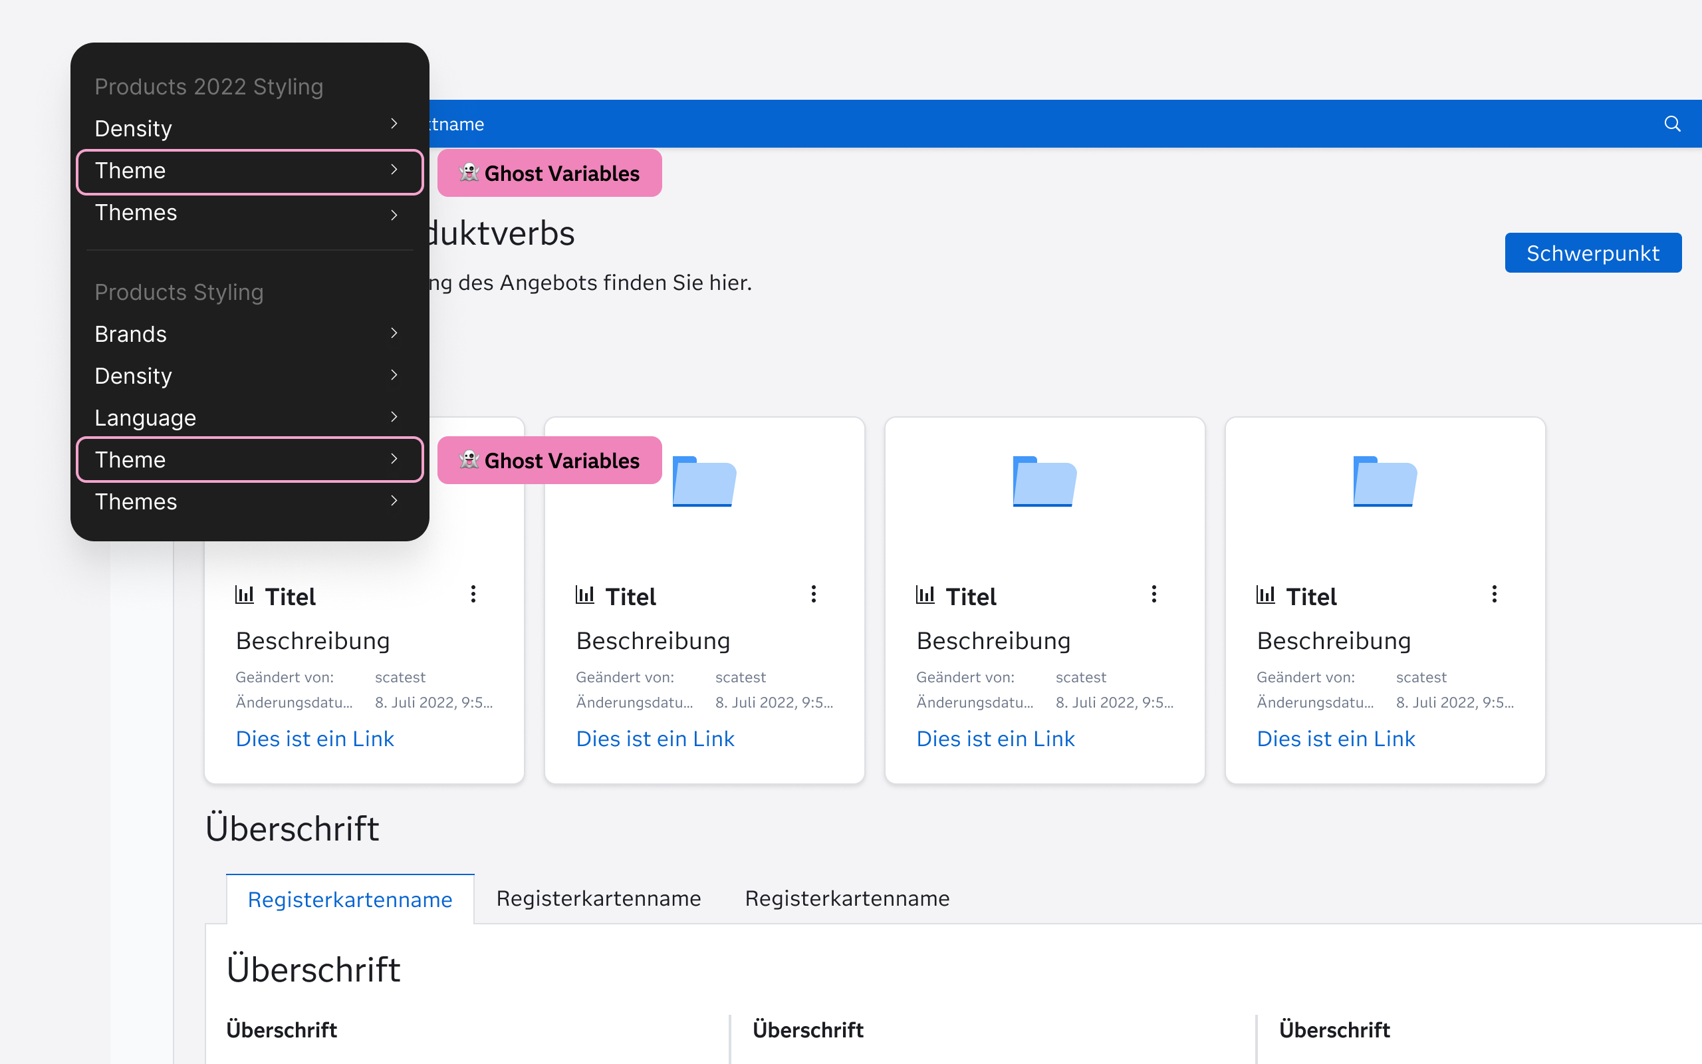This screenshot has height=1064, width=1702.
Task: Click the Schwerpunkt button
Action: (1593, 253)
